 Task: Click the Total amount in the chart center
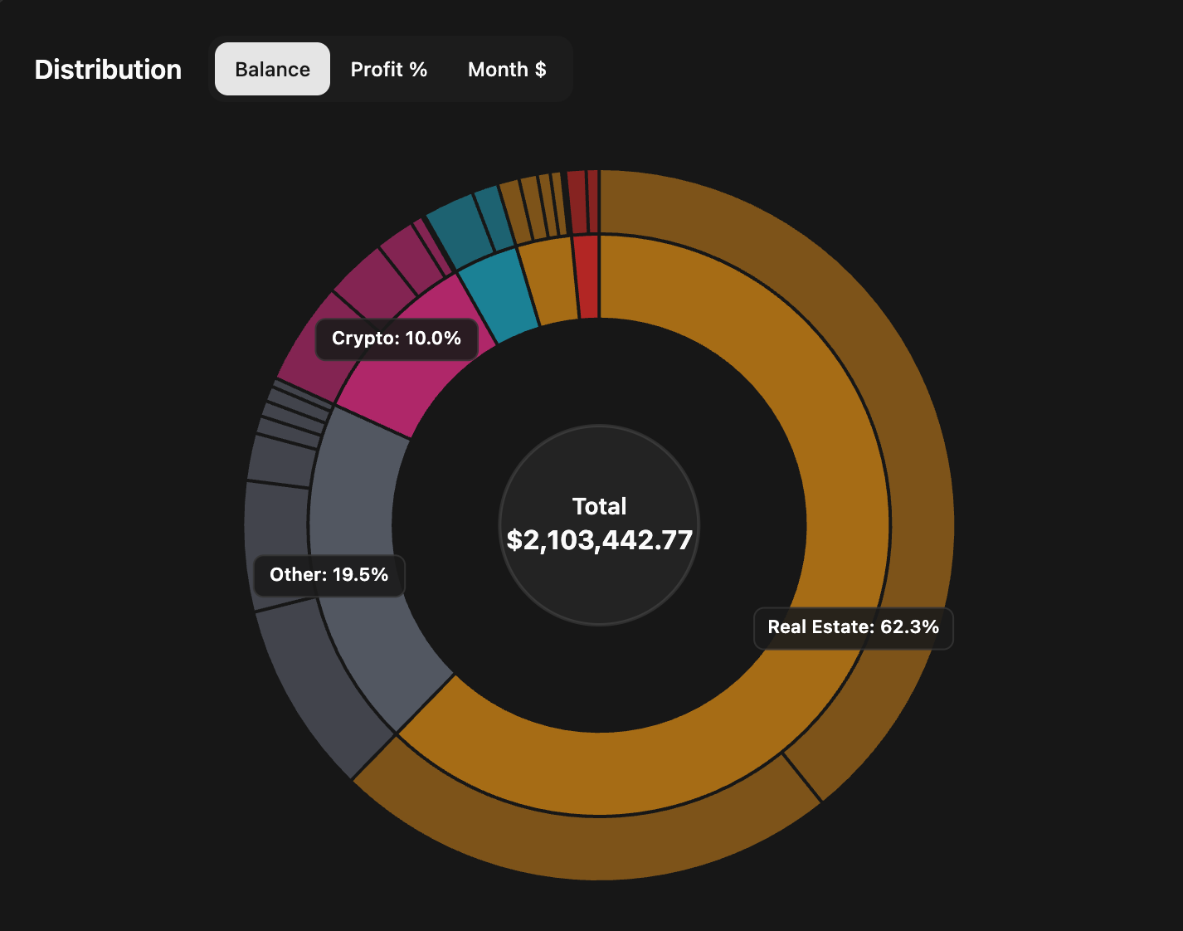click(599, 539)
